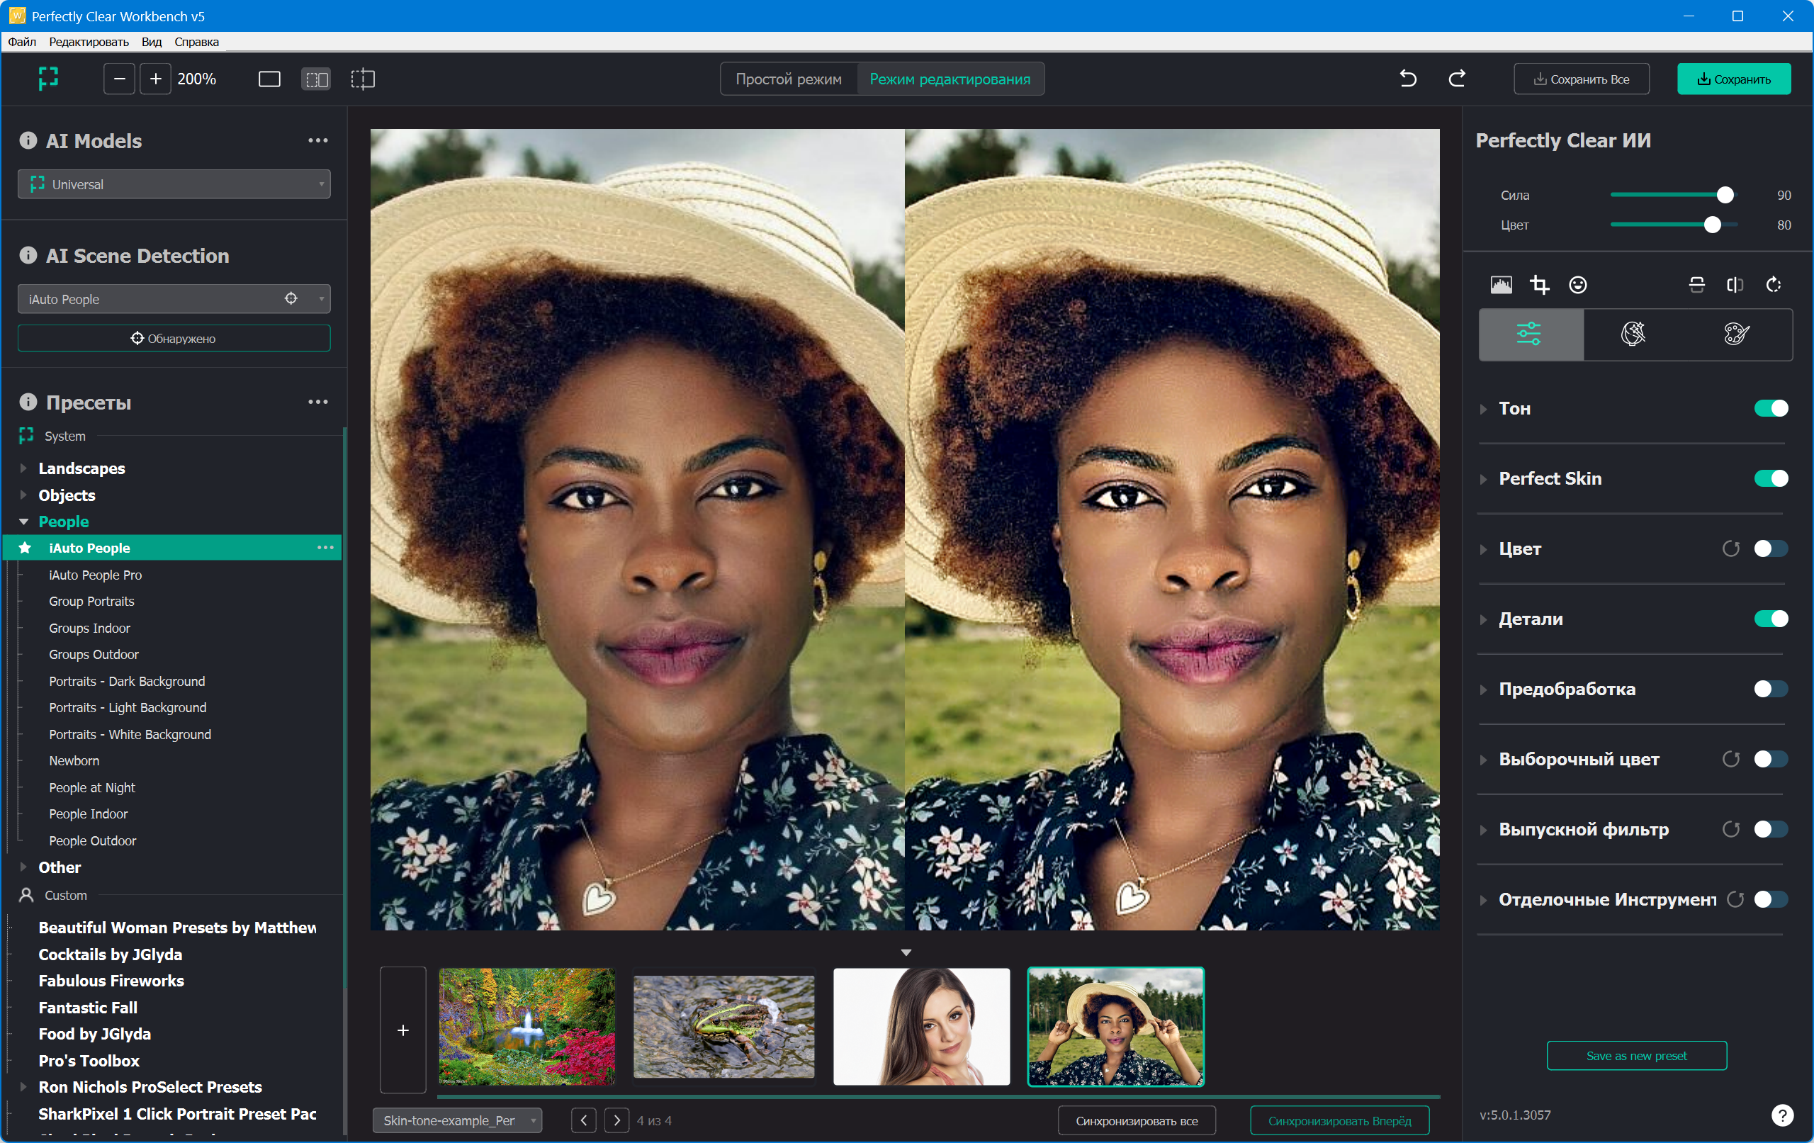The image size is (1814, 1143).
Task: Disable the Perfect Skin toggle
Action: (x=1770, y=478)
